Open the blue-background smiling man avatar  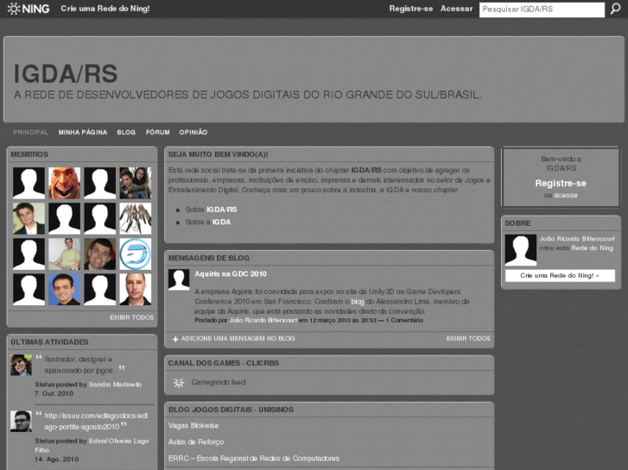65,289
